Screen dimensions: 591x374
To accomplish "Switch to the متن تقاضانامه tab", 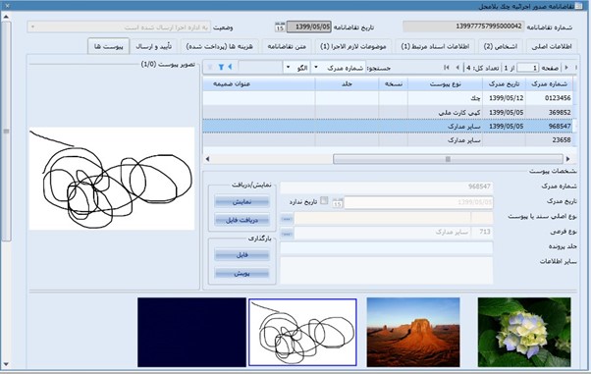I will coord(287,46).
